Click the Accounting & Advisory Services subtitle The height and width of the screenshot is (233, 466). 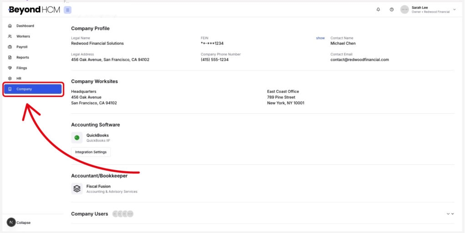coord(112,192)
